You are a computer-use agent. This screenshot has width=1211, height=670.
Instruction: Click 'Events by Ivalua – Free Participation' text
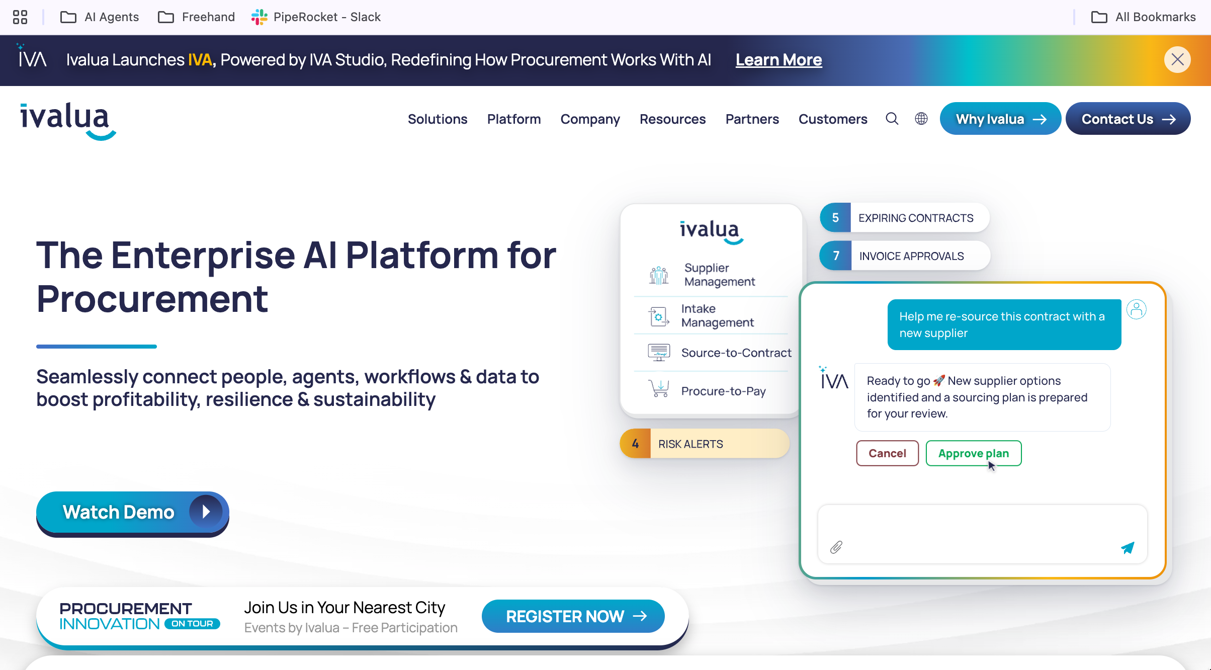point(351,628)
